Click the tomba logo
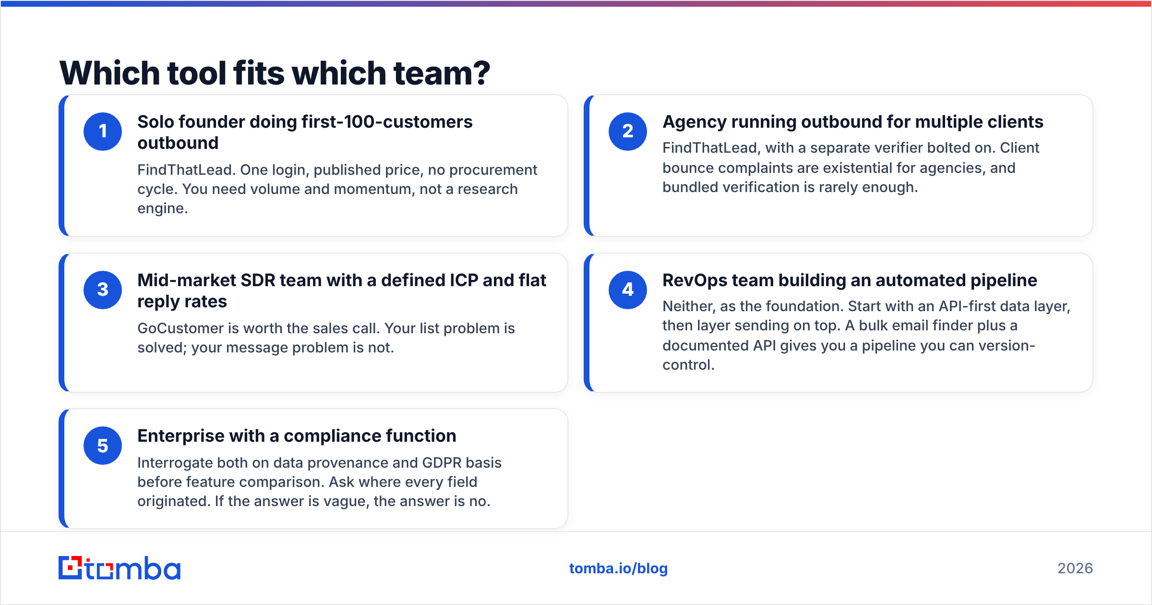The width and height of the screenshot is (1152, 605). pyautogui.click(x=120, y=568)
